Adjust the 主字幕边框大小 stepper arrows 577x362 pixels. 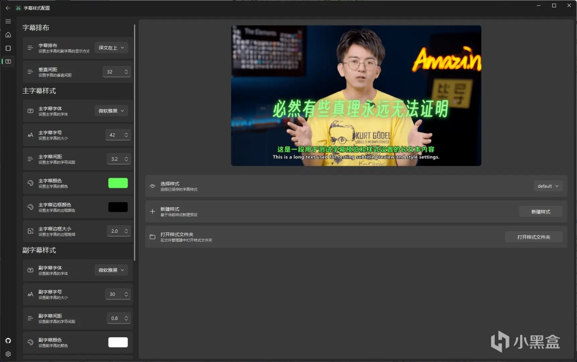pos(126,231)
